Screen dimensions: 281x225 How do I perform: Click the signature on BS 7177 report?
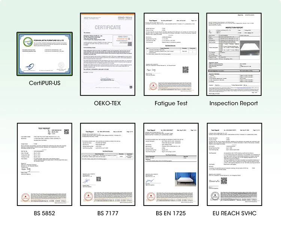(87, 181)
